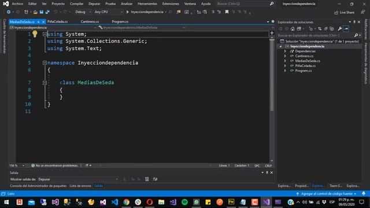
Task: Open the Debug configuration dropdown
Action: coord(83,12)
